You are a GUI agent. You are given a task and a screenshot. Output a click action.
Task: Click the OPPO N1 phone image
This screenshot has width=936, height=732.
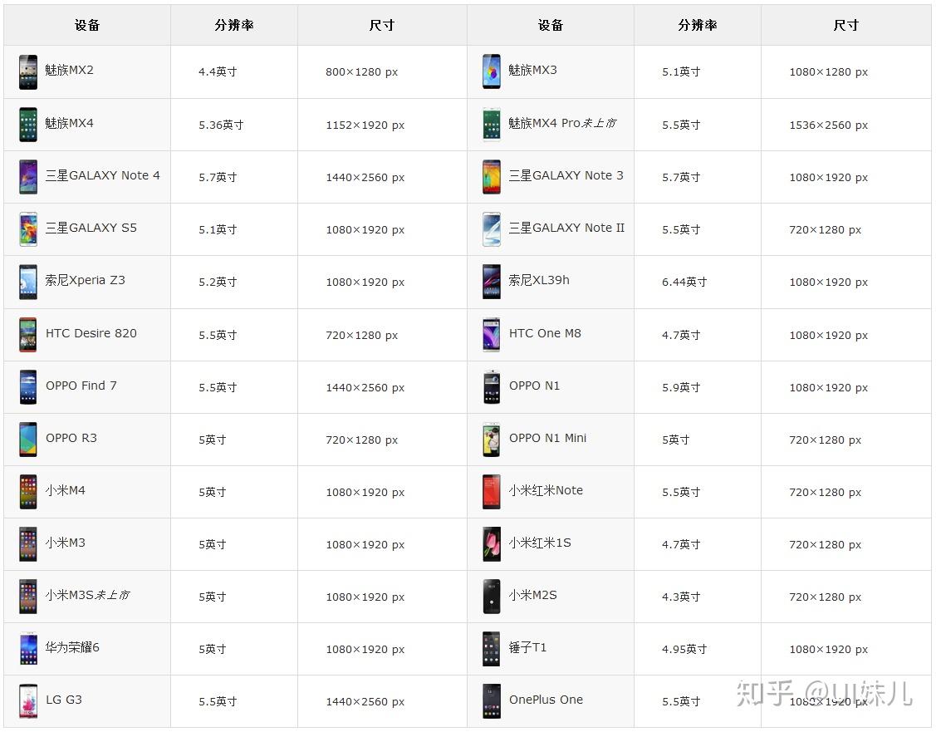pyautogui.click(x=492, y=387)
